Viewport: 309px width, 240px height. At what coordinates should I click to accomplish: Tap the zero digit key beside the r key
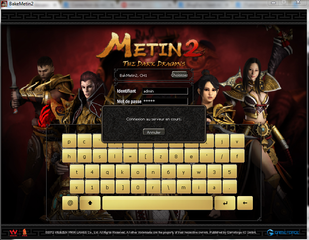click(x=138, y=187)
